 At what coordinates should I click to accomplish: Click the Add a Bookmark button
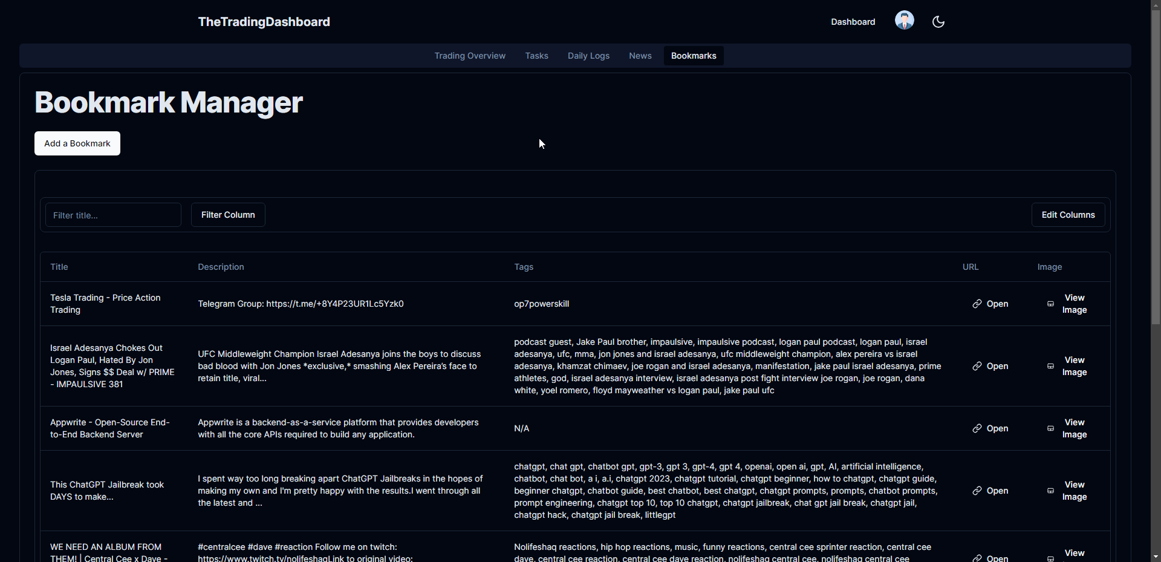tap(77, 143)
